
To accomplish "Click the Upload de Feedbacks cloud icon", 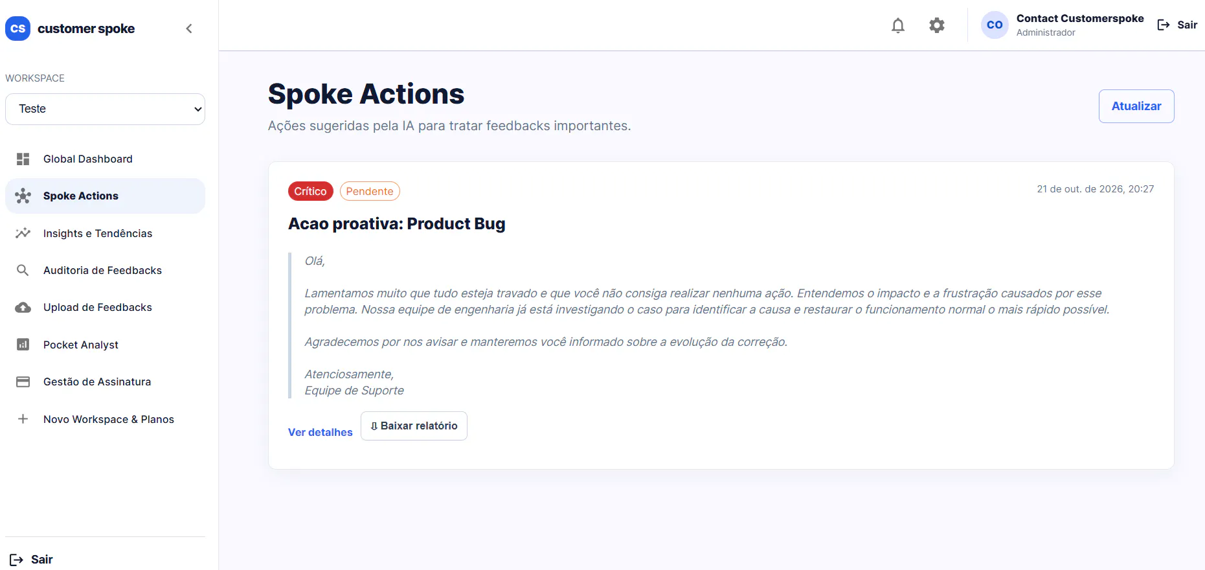I will point(23,308).
